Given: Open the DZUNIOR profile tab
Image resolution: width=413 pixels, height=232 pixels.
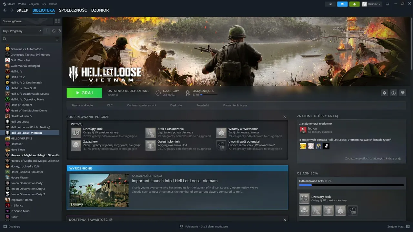Looking at the screenshot, I should pyautogui.click(x=100, y=10).
